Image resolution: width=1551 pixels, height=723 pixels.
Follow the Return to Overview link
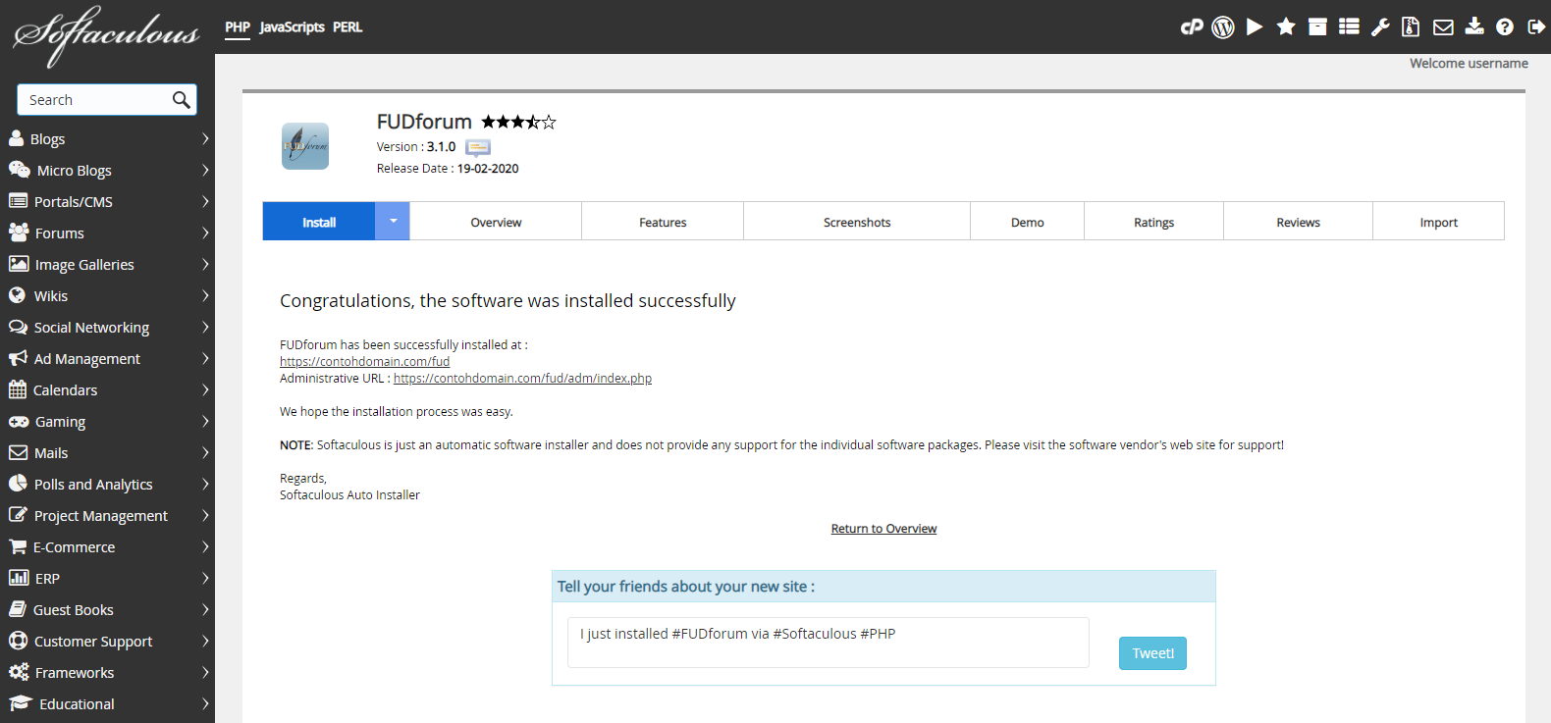pos(883,529)
